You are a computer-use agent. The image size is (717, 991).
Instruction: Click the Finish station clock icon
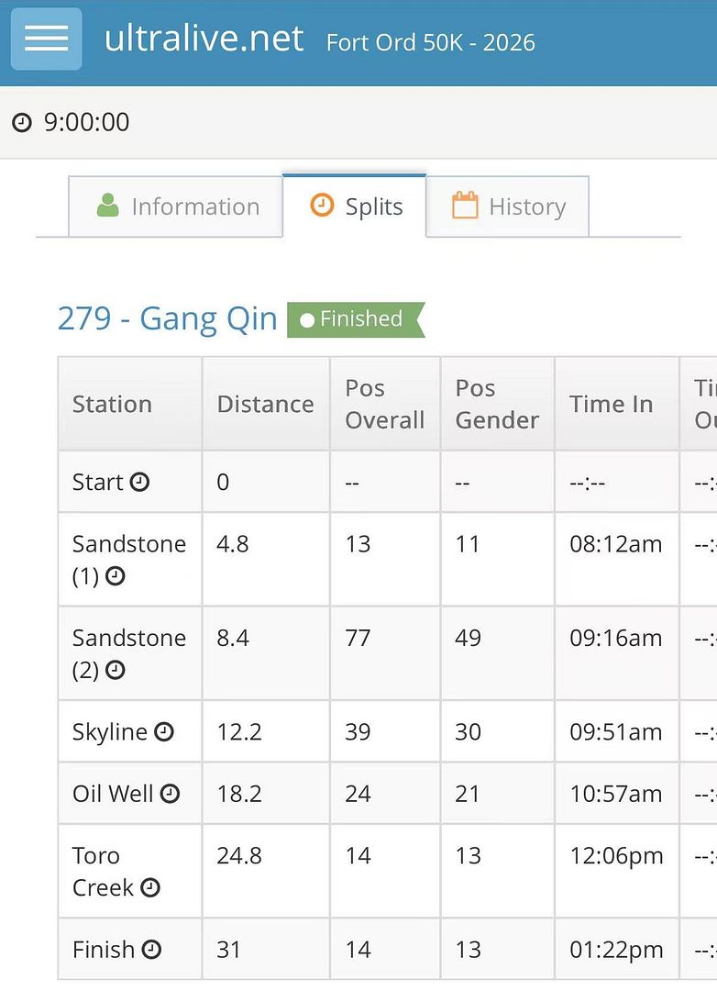152,950
